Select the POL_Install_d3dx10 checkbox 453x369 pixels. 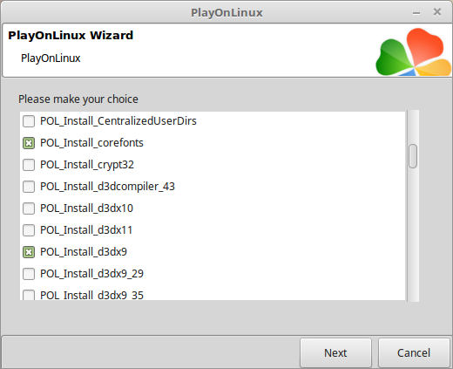(29, 208)
